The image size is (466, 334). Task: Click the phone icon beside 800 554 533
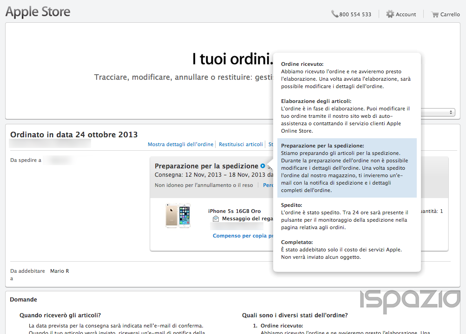click(335, 14)
